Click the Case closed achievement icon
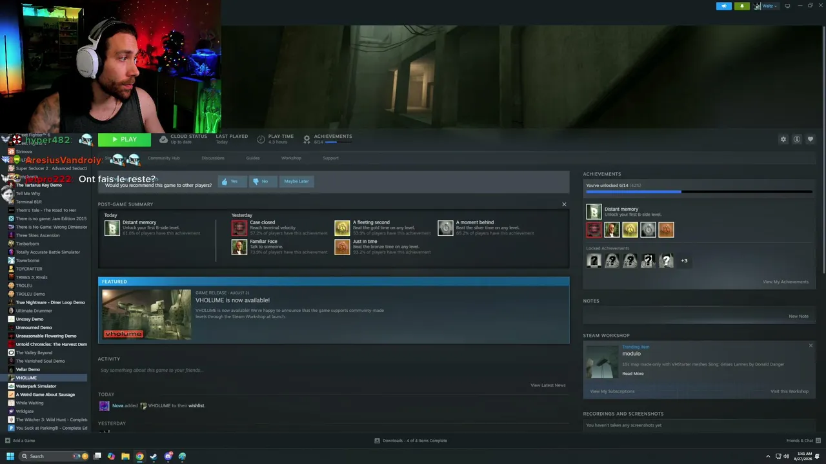This screenshot has width=826, height=464. point(239,227)
